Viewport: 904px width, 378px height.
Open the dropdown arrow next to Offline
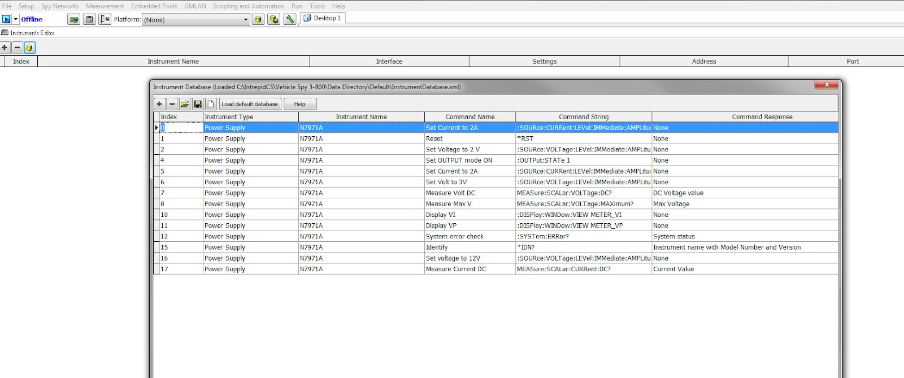[16, 19]
